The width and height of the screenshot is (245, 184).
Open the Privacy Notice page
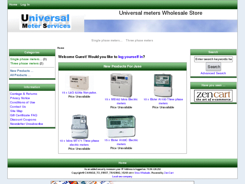point(20,98)
